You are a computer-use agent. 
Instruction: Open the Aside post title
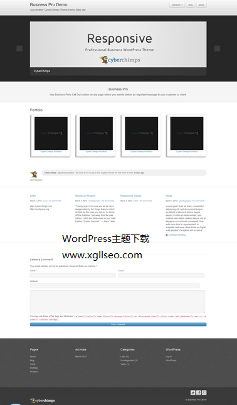pyautogui.click(x=169, y=196)
